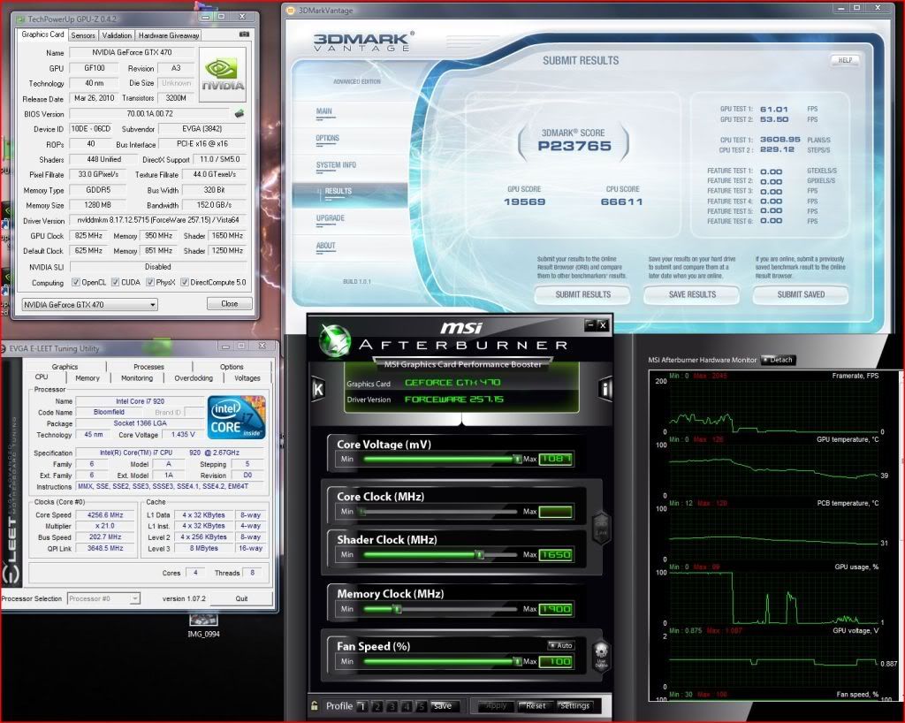Image resolution: width=905 pixels, height=723 pixels.
Task: Toggle fan speed Auto button
Action: (x=559, y=645)
